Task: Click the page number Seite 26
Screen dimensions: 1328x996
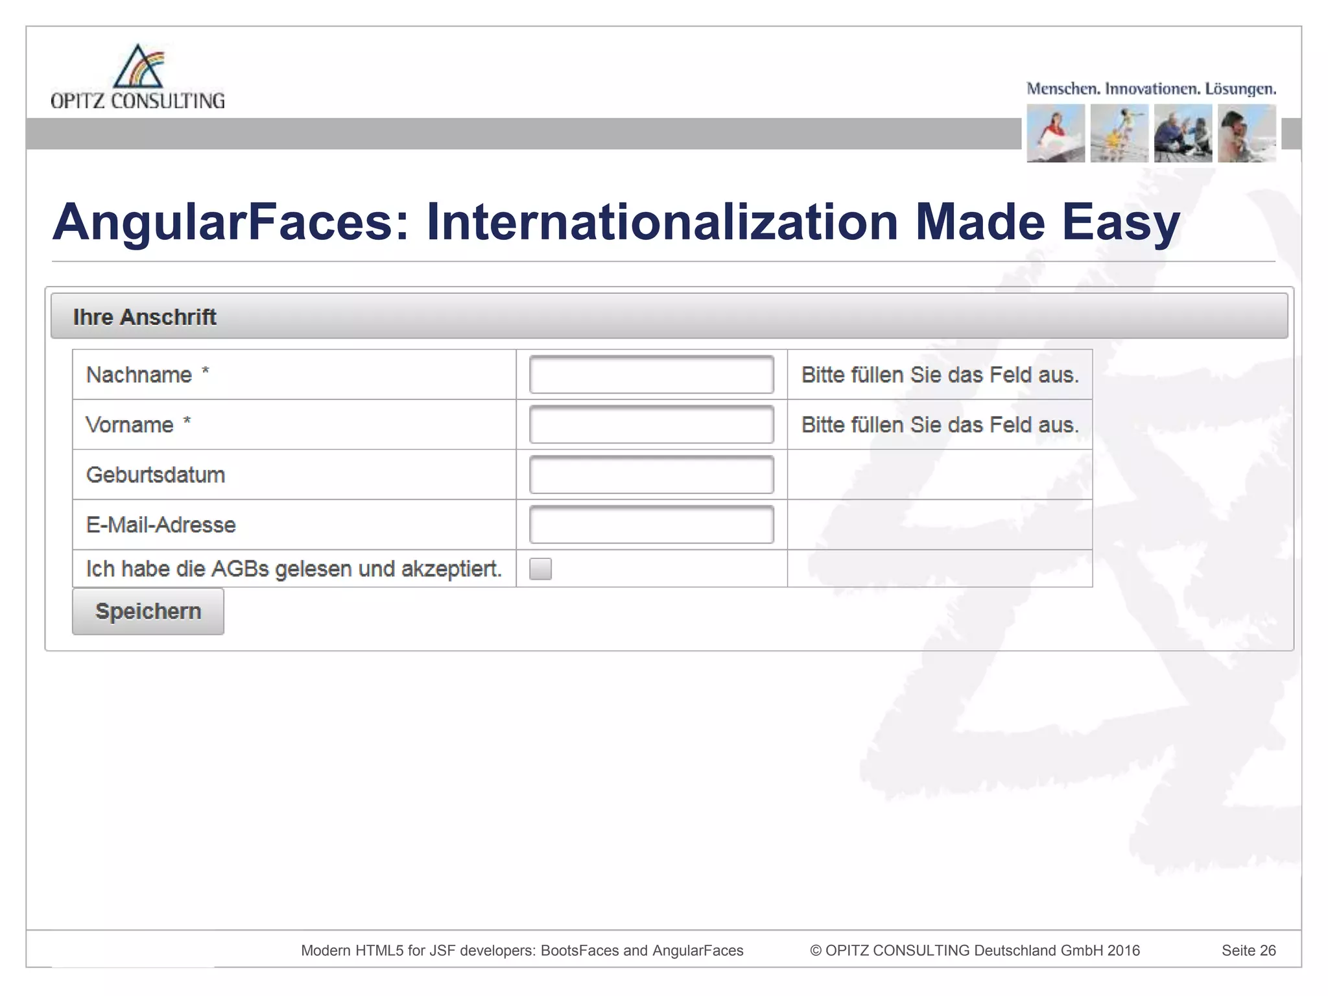Action: tap(1249, 951)
